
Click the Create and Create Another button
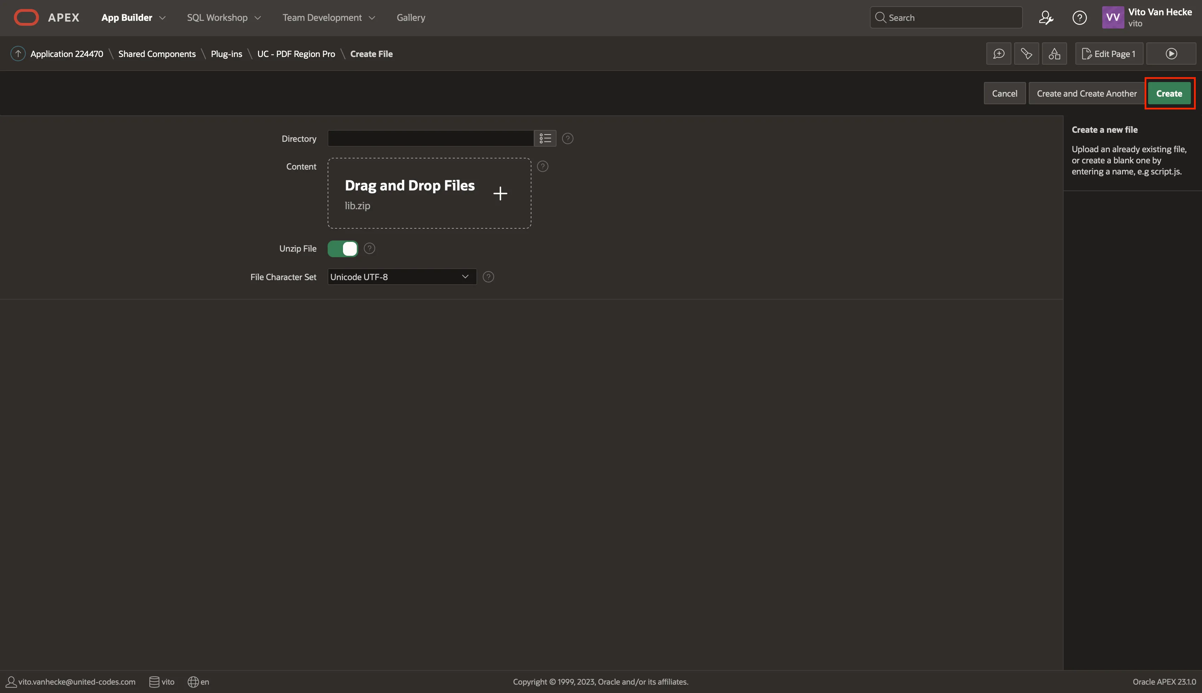tap(1086, 93)
